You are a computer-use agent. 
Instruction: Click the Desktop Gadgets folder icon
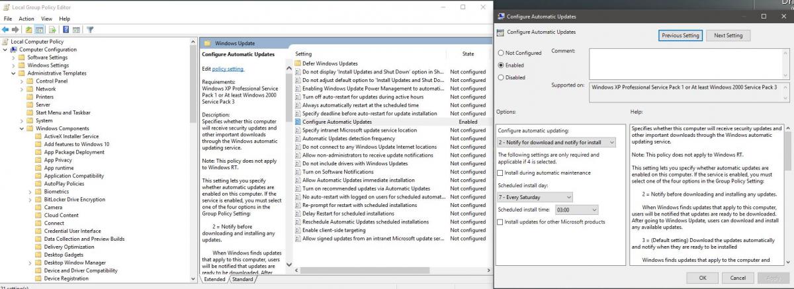click(x=38, y=255)
